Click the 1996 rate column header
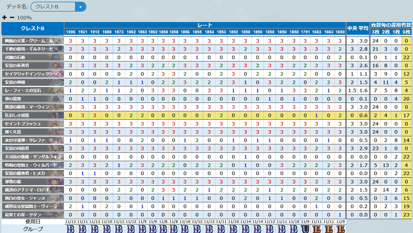413x233 pixels. [x=70, y=32]
